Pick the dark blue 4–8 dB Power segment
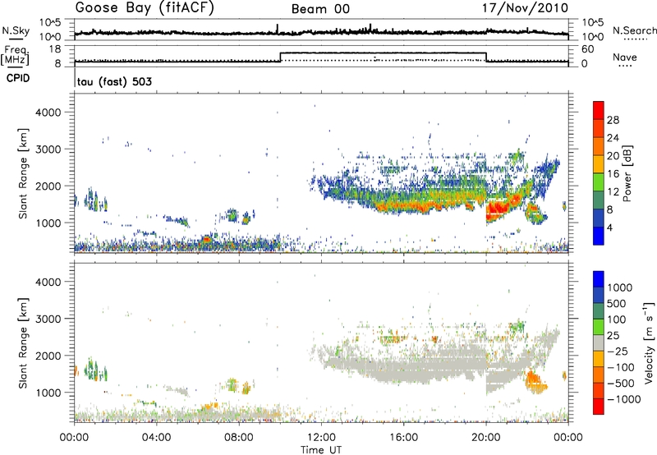The image size is (657, 455). pyautogui.click(x=599, y=218)
